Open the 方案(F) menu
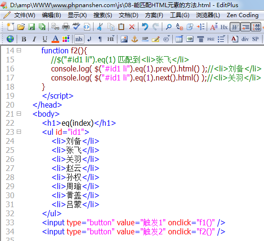Screen dimensions: 264x241 [x=154, y=15]
